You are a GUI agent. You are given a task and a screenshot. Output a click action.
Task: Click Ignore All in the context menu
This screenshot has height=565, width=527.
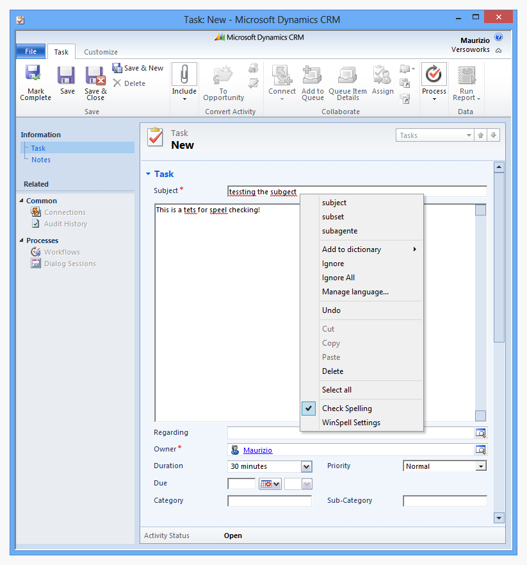pos(361,278)
